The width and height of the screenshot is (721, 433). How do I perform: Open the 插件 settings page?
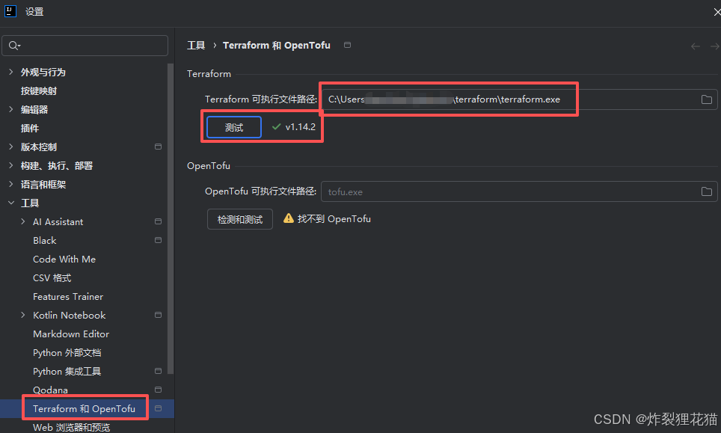point(30,128)
